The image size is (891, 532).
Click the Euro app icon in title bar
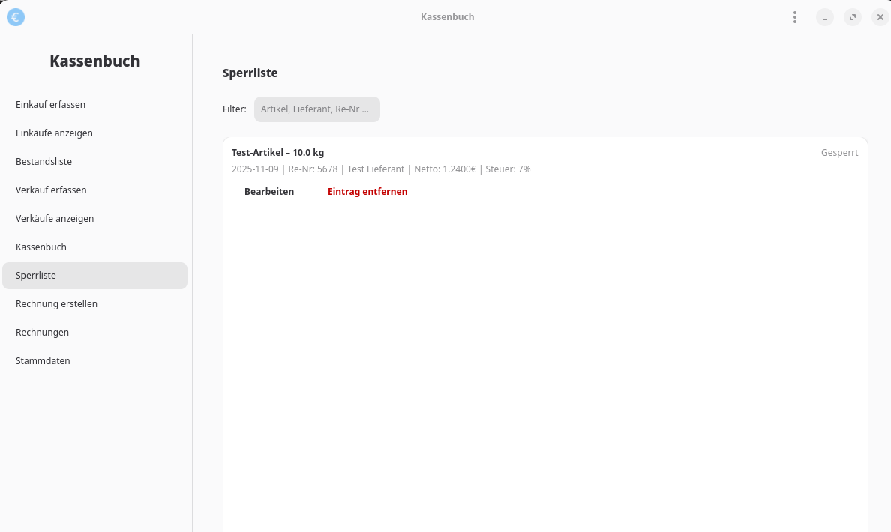[x=16, y=17]
